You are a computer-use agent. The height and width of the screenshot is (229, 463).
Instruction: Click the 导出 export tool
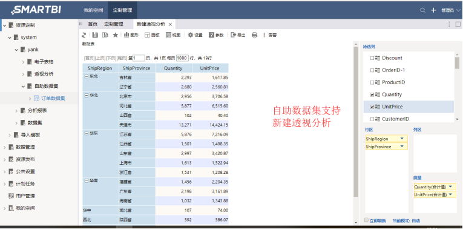[238, 35]
